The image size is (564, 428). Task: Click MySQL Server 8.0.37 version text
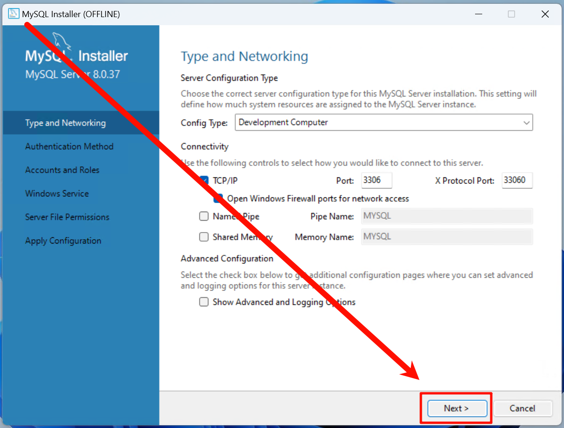[x=72, y=75]
